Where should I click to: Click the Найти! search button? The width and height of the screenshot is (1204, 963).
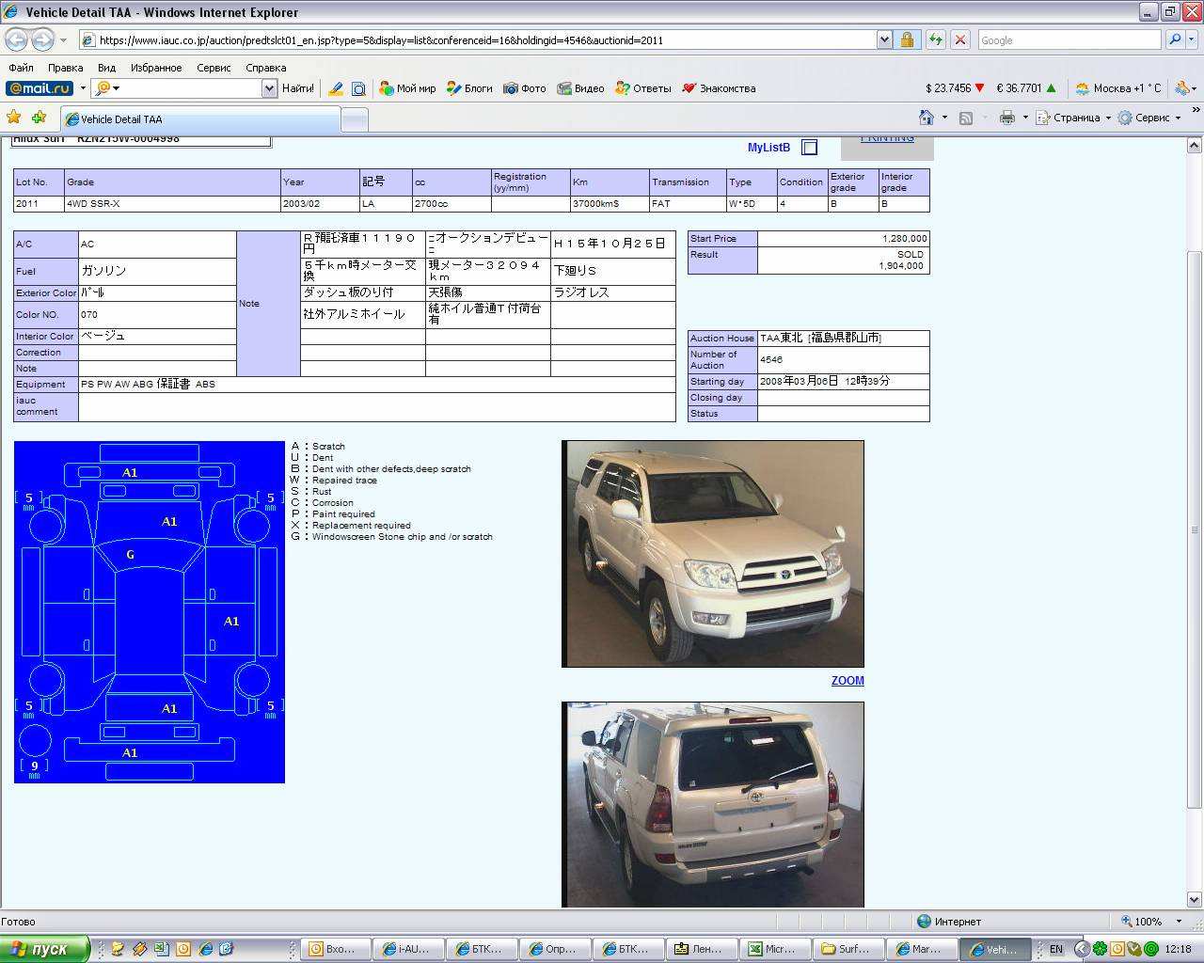coord(298,88)
